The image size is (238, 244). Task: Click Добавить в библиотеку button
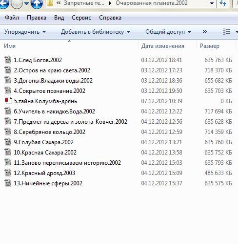(96, 32)
